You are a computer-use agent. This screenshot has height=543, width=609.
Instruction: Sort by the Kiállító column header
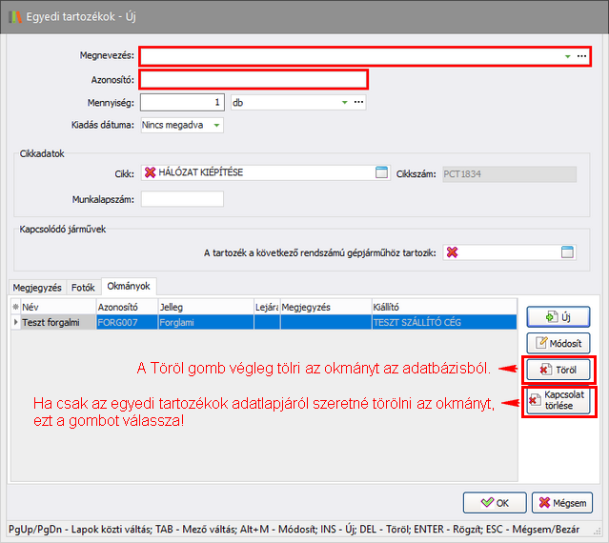click(443, 308)
